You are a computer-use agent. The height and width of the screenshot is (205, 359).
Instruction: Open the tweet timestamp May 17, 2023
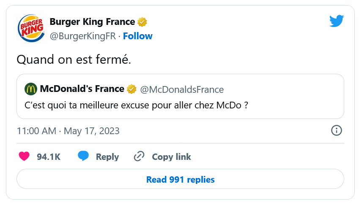pyautogui.click(x=68, y=131)
